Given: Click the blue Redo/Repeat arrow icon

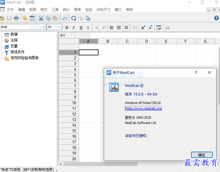Looking at the screenshot, I should click(74, 18).
